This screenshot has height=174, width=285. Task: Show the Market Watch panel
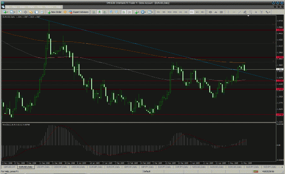20,12
